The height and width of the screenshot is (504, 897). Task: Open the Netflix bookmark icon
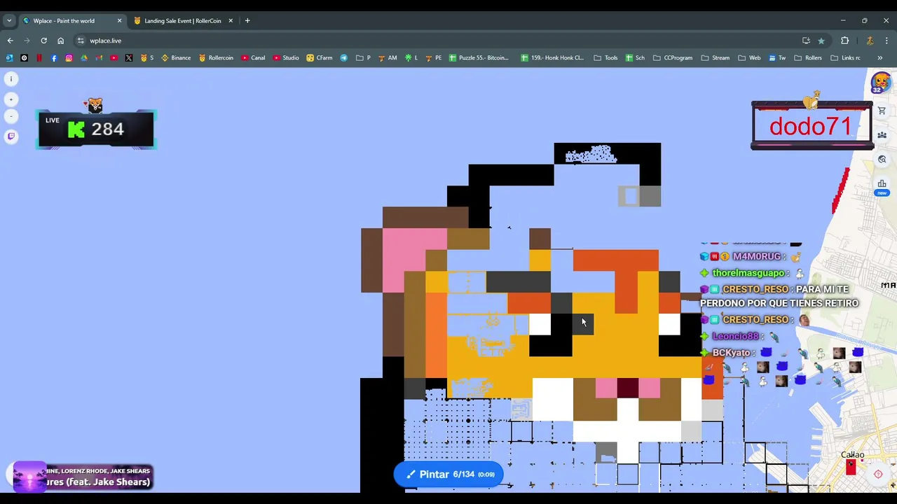[x=39, y=57]
